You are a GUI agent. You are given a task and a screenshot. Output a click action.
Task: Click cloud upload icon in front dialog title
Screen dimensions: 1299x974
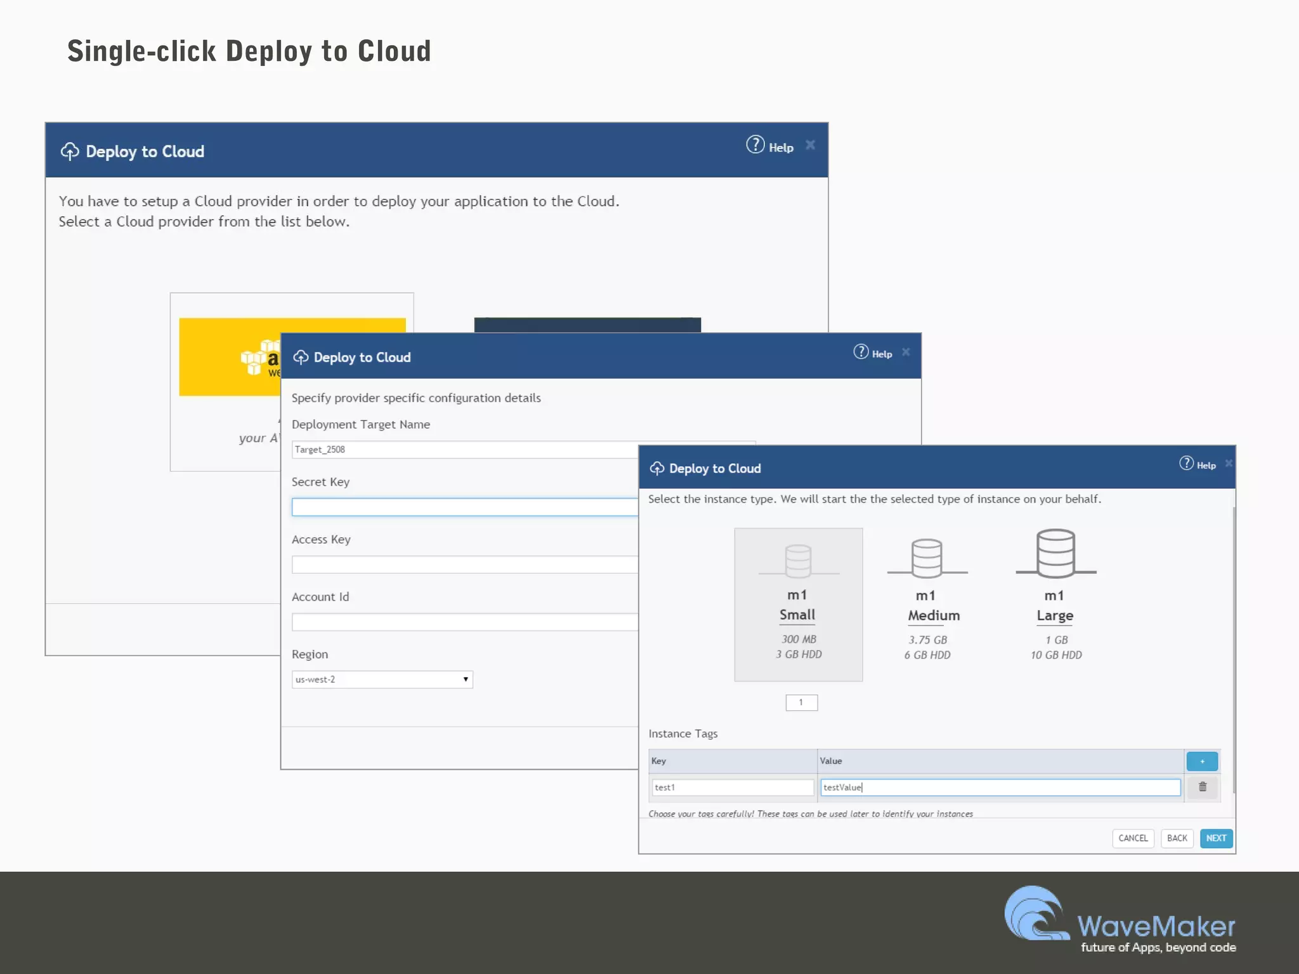coord(657,469)
